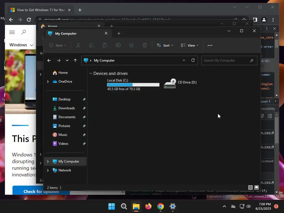
Task: Unpin Desktop from quick access pin icon
Action: [84, 99]
